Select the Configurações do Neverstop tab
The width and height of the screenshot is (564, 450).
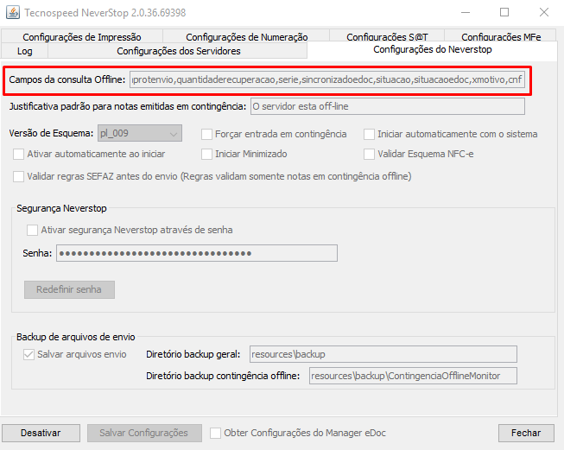[x=432, y=49]
